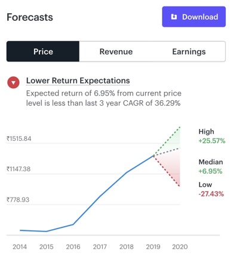233x256 pixels.
Task: Click the 2020 axis label
Action: pos(180,246)
